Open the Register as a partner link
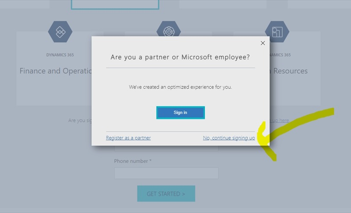The width and height of the screenshot is (351, 213). (128, 138)
